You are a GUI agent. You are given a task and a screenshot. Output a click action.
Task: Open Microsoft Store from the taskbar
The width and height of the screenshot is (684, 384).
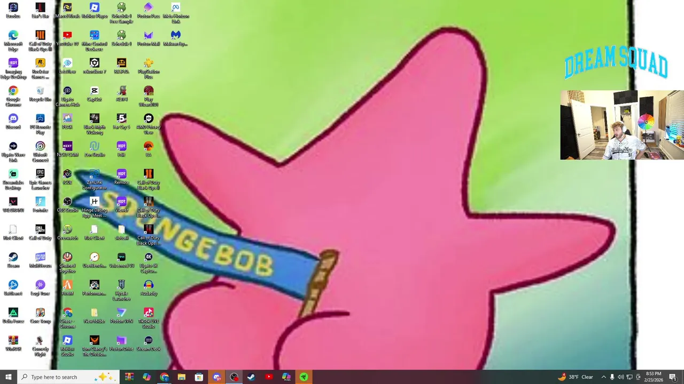click(199, 377)
